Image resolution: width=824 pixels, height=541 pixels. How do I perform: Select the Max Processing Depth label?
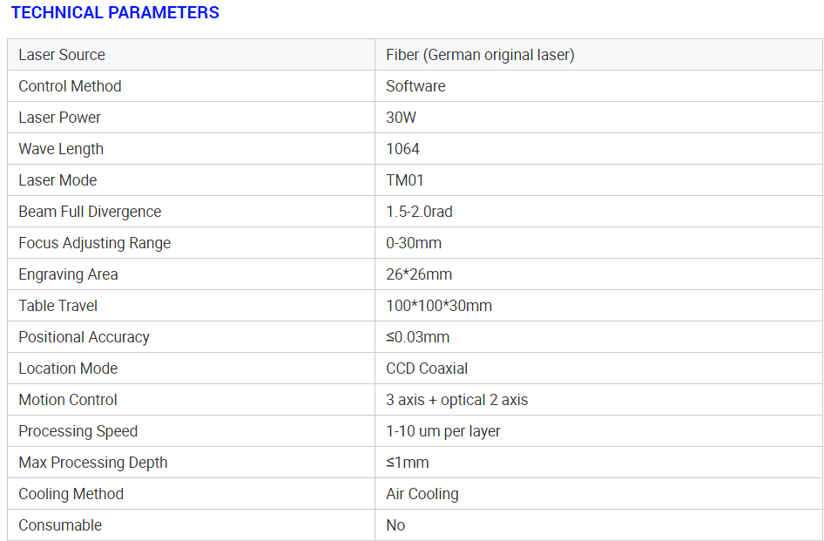(92, 463)
